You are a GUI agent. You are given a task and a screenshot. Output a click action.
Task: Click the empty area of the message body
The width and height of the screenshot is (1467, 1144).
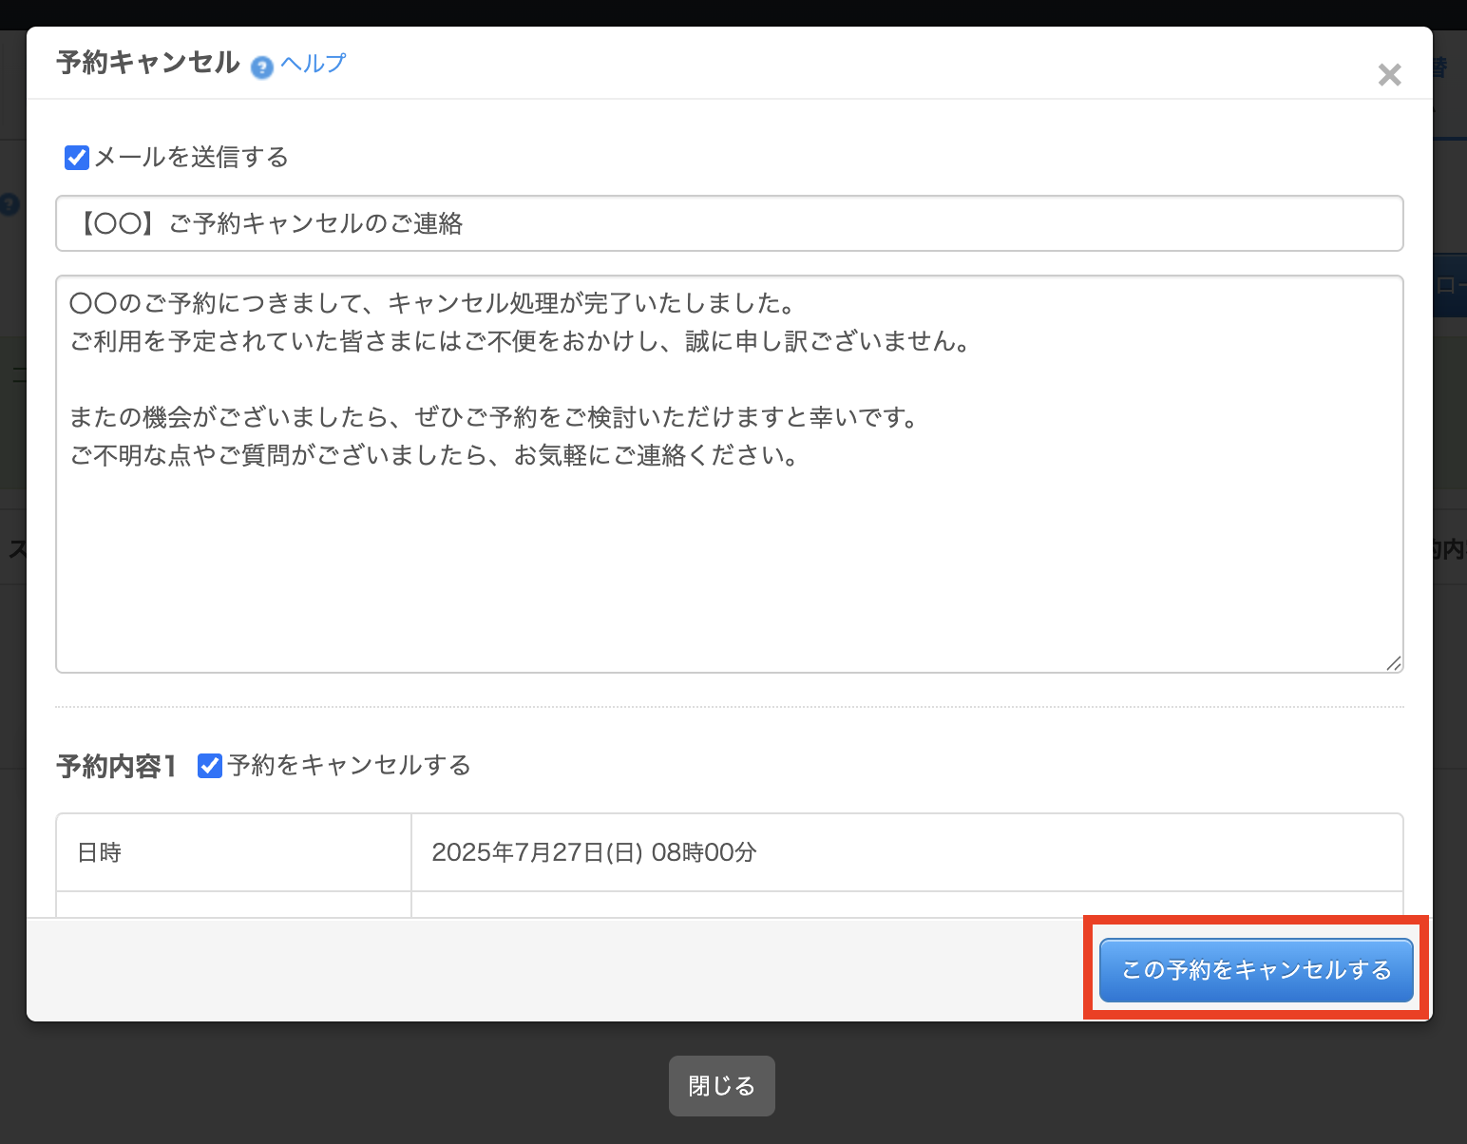729,570
